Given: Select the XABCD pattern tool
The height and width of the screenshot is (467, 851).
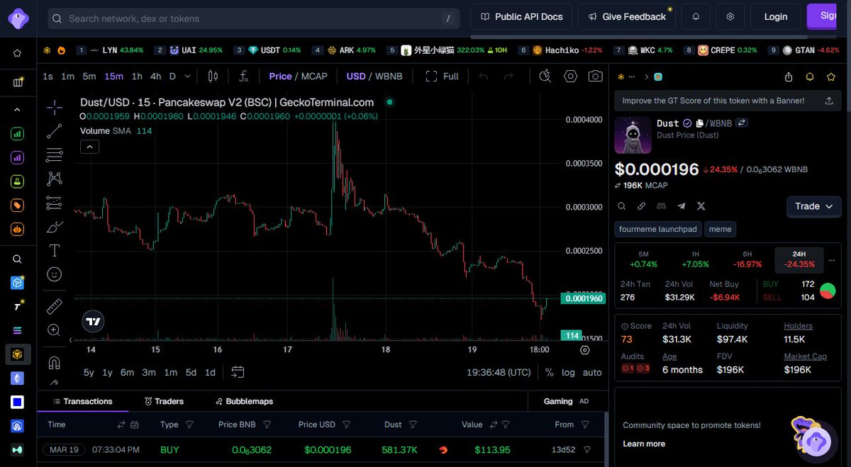Looking at the screenshot, I should click(55, 179).
